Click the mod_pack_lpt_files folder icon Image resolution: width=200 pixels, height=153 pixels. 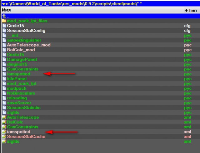[x=4, y=21]
